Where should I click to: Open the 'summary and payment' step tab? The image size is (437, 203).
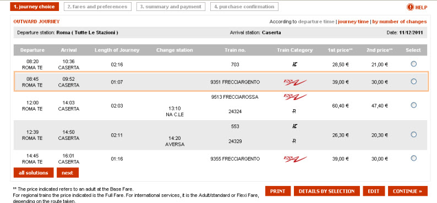point(171,7)
